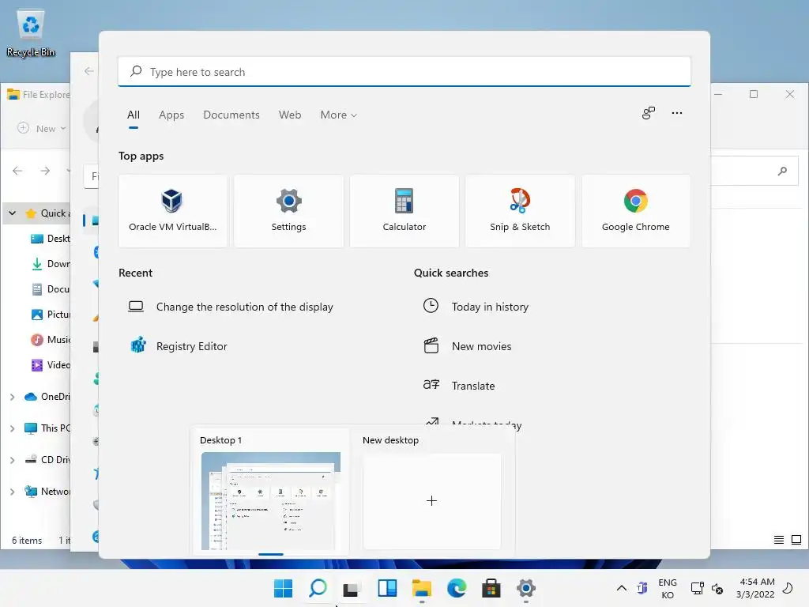This screenshot has width=809, height=607.
Task: Select the All search tab
Action: [133, 115]
